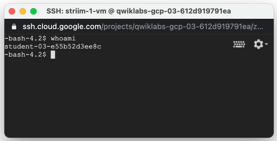Click the SSH: label at the title start

tap(55, 11)
